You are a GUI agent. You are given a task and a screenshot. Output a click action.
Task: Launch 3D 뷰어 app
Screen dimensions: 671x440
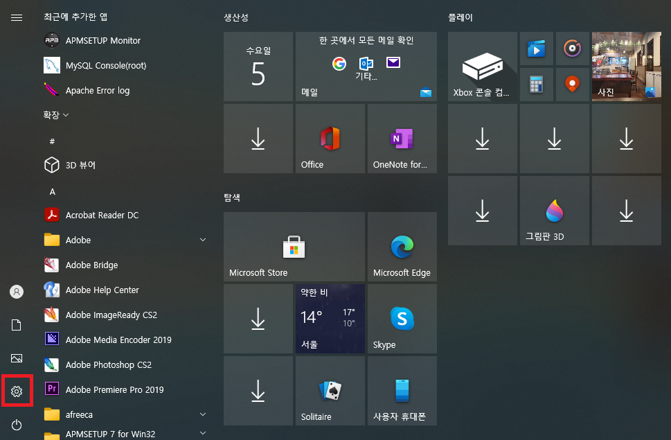pyautogui.click(x=124, y=165)
